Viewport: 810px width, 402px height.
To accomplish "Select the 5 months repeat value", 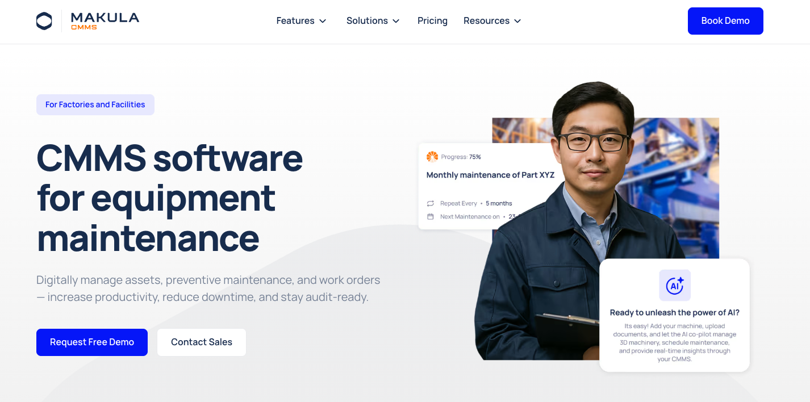I will tap(499, 203).
